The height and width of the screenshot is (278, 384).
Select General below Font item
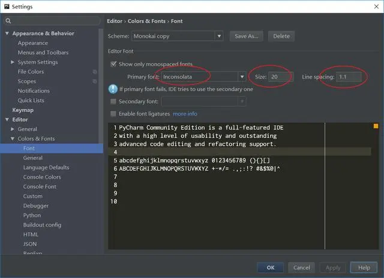coord(33,158)
